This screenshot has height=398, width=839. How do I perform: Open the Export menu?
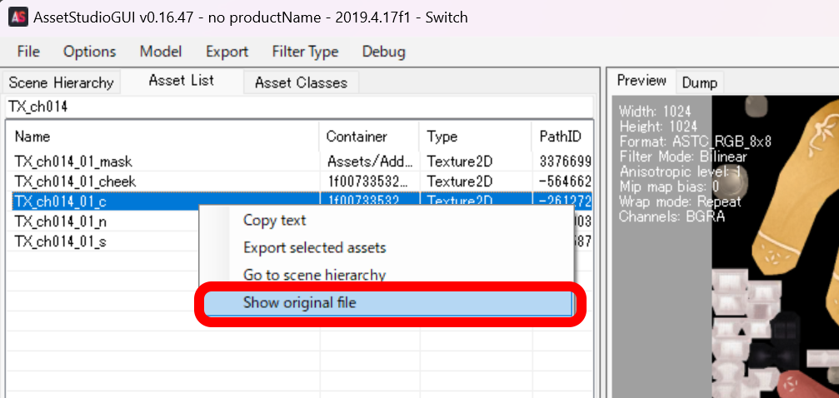tap(227, 52)
